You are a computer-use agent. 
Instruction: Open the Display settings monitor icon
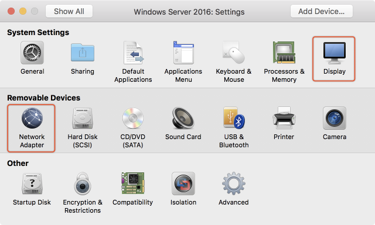pos(335,53)
